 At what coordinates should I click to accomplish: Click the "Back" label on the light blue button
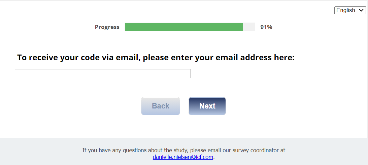point(161,106)
